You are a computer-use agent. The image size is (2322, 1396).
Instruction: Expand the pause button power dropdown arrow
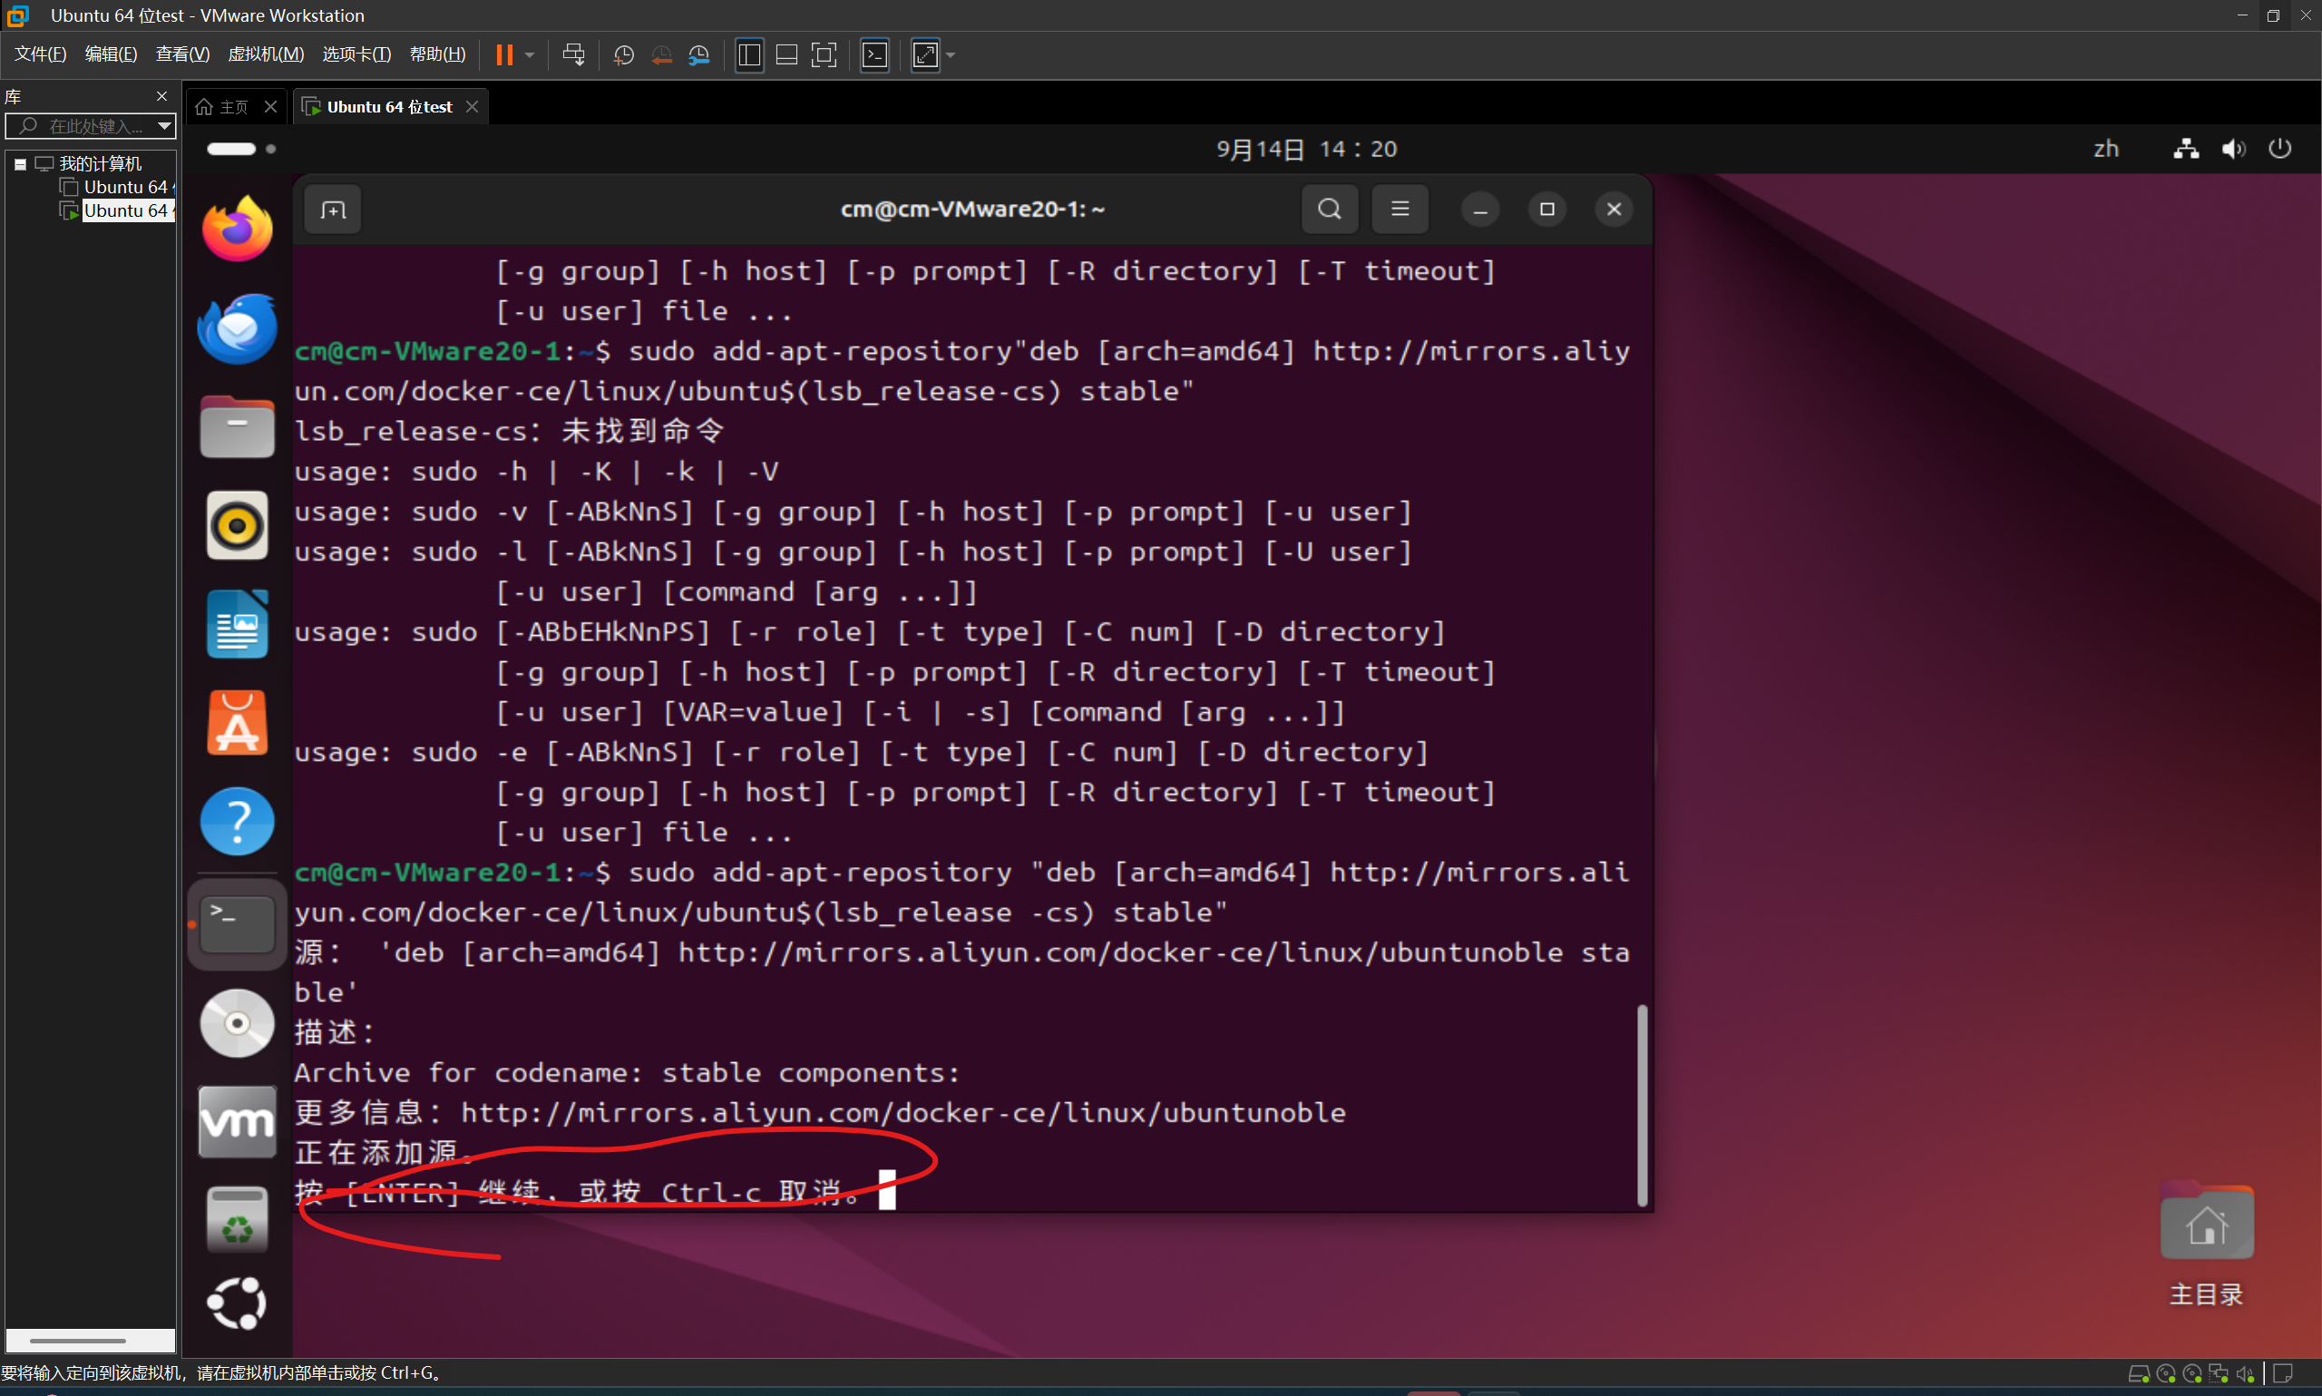(x=530, y=54)
